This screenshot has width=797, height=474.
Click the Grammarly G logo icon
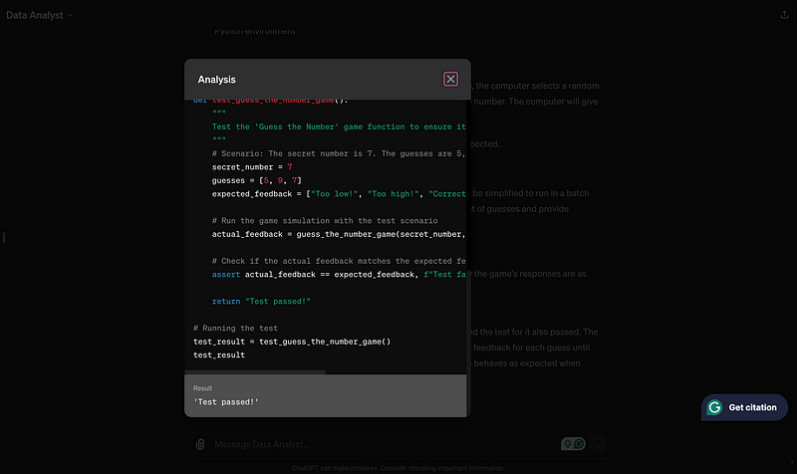pos(714,407)
